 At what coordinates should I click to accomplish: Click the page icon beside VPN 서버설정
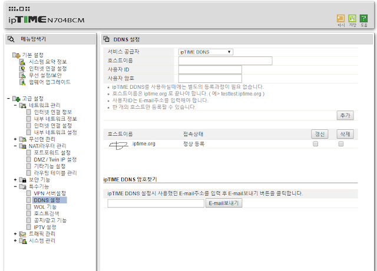click(29, 193)
